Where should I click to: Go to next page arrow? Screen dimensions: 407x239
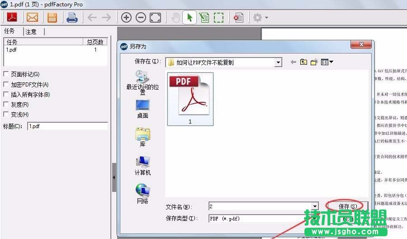tap(106, 18)
